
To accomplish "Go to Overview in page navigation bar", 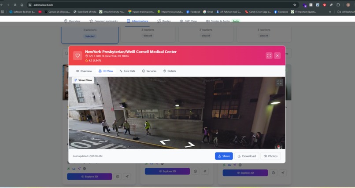I will click(x=72, y=21).
